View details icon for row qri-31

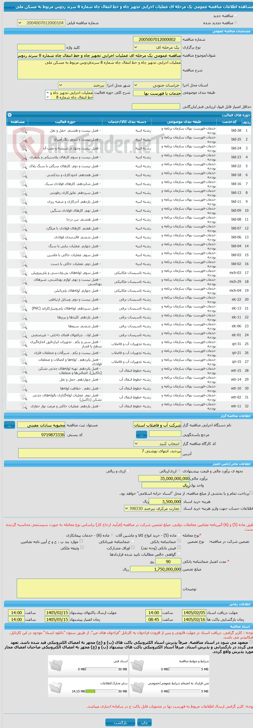pyautogui.click(x=23, y=344)
